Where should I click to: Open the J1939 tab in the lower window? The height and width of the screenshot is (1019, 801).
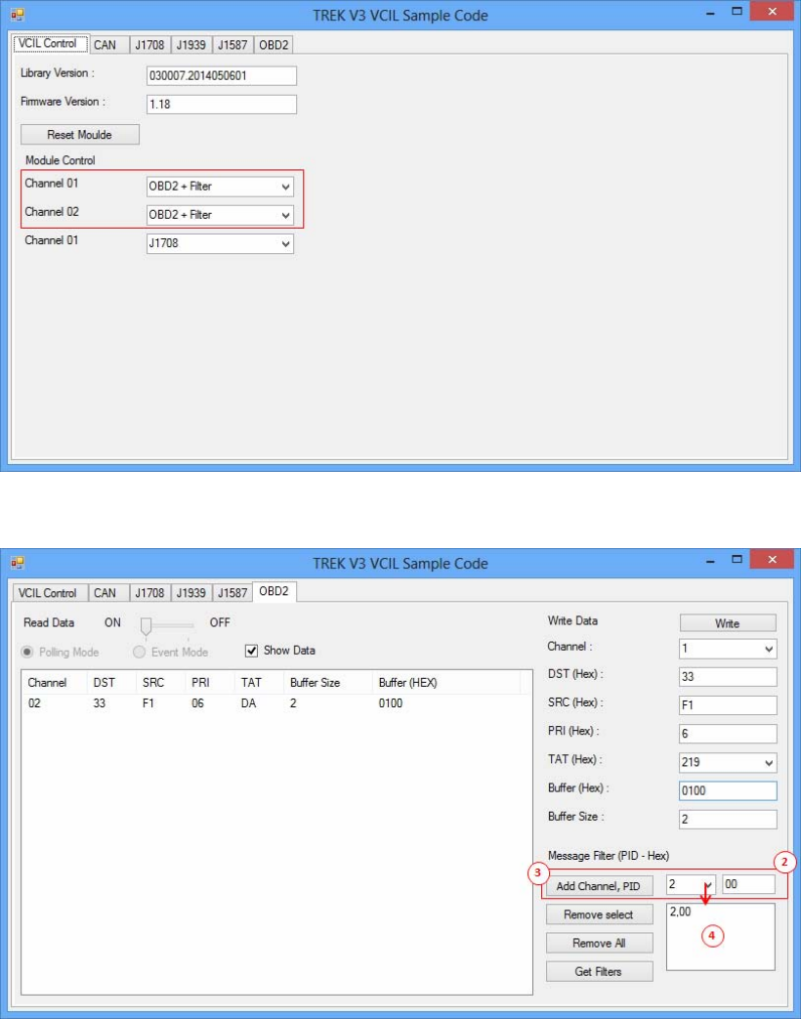coord(191,593)
